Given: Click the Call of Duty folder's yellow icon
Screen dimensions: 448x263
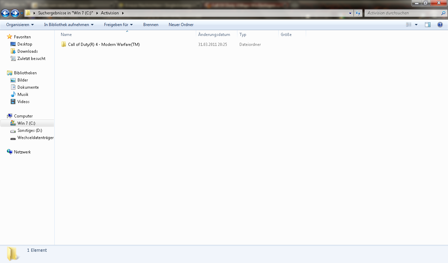Looking at the screenshot, I should pos(64,45).
